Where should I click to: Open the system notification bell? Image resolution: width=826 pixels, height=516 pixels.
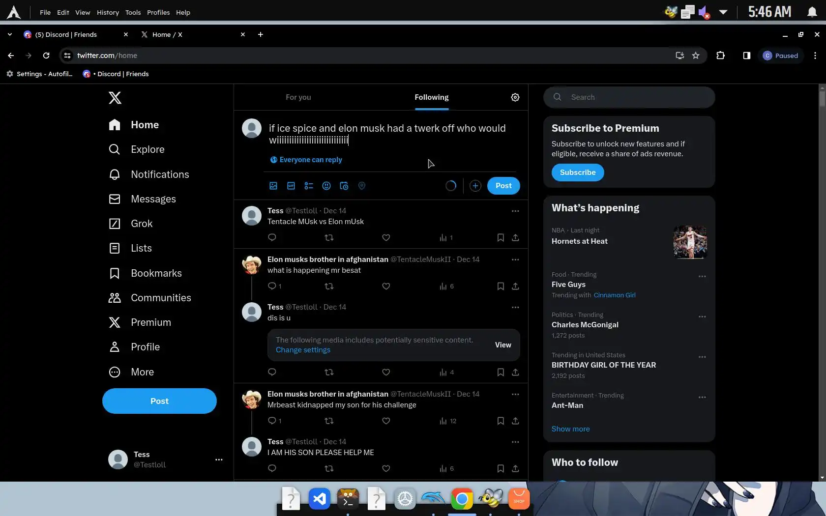(x=812, y=12)
